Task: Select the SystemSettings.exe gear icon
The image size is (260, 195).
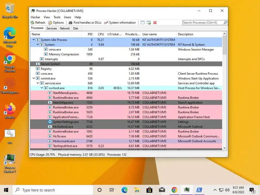Action: tap(50, 122)
